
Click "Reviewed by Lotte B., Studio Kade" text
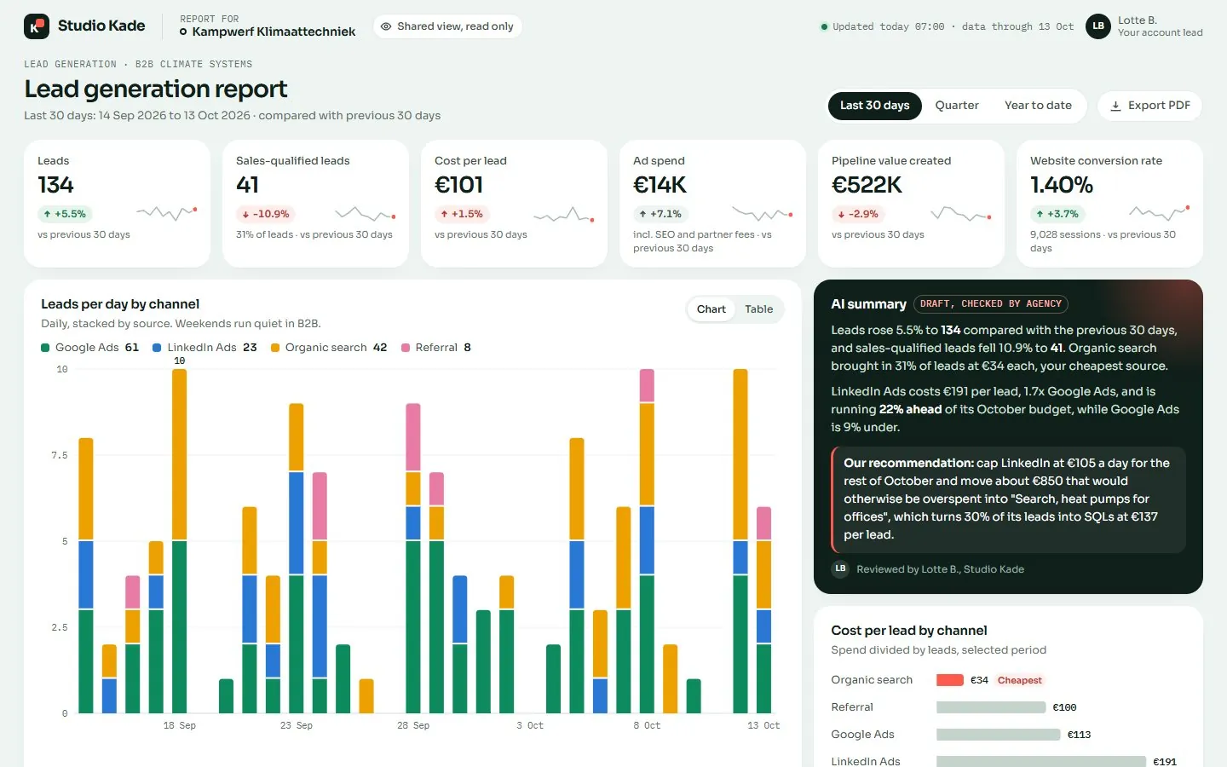[941, 569]
